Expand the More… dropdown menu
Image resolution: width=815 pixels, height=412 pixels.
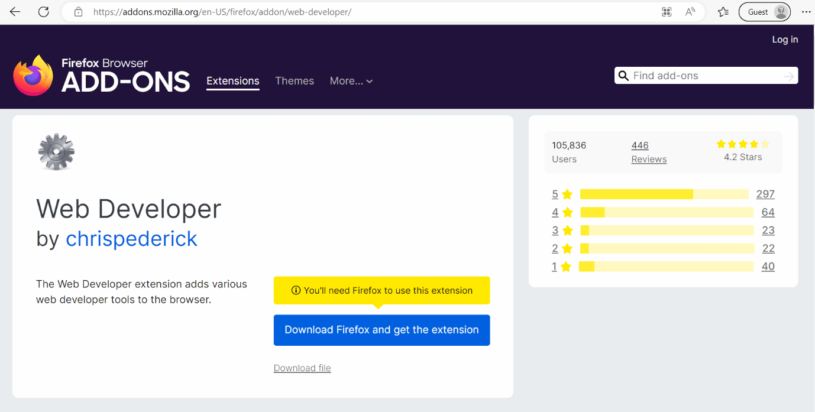(351, 81)
